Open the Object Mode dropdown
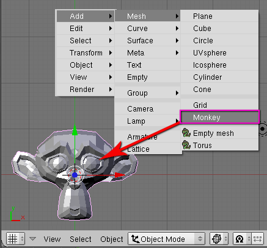The width and height of the screenshot is (267, 248). 166,239
